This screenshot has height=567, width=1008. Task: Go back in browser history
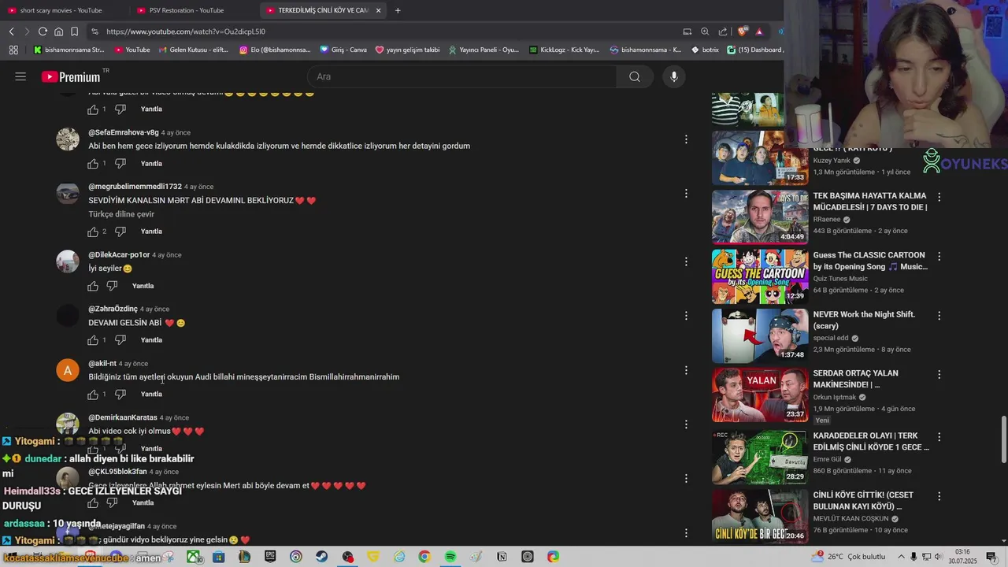click(x=11, y=31)
